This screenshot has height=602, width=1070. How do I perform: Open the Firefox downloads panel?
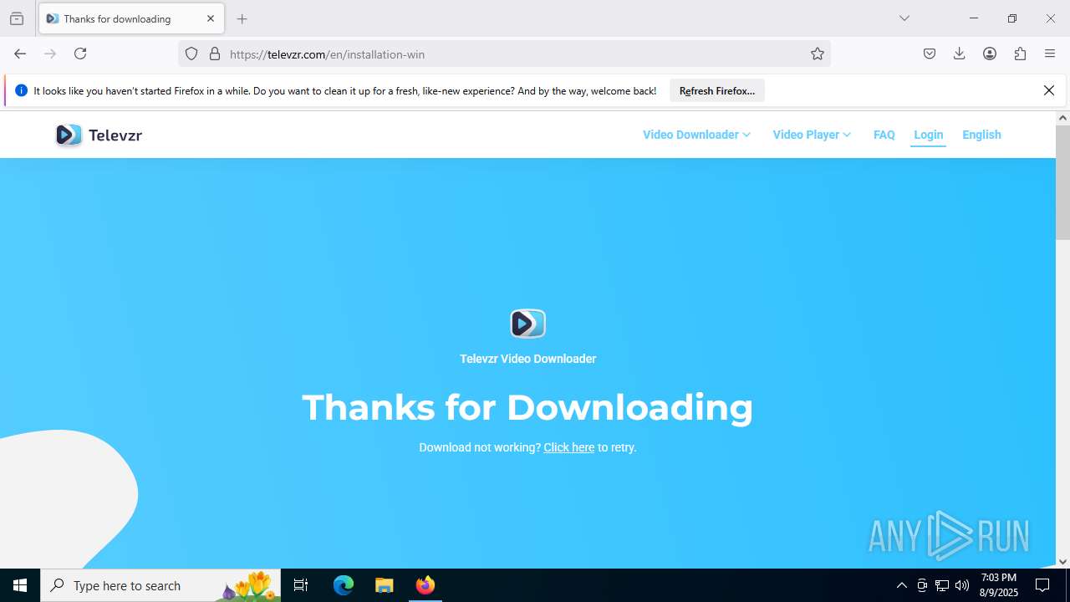point(960,54)
